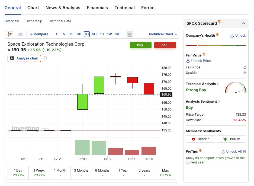
Task: Click the tall green candlestick near 6/13
Action: pyautogui.click(x=99, y=85)
